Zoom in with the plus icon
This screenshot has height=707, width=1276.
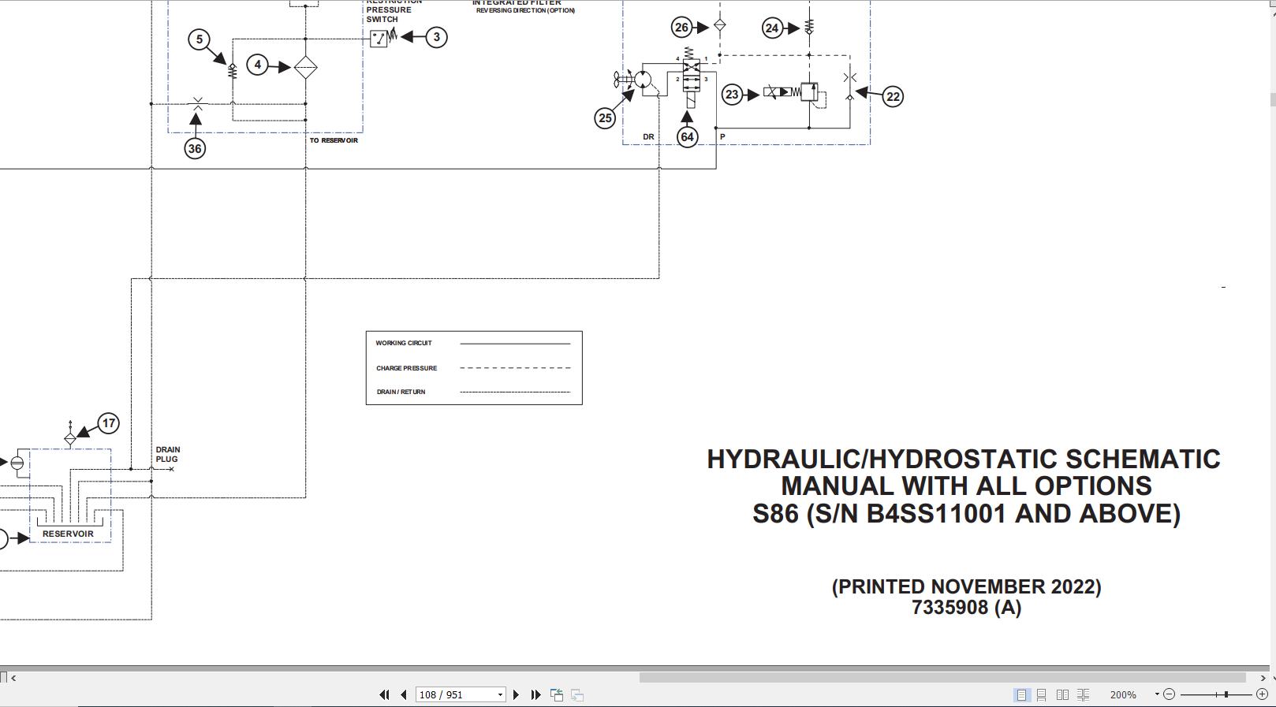click(1262, 694)
